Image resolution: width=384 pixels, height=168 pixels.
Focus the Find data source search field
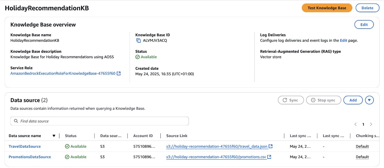pos(100,121)
